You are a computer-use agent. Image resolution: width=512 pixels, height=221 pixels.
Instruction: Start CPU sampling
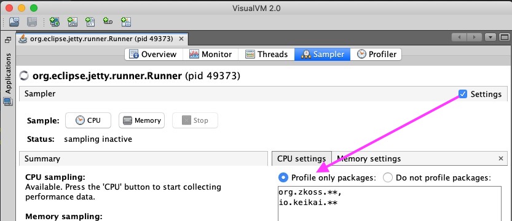pyautogui.click(x=88, y=120)
